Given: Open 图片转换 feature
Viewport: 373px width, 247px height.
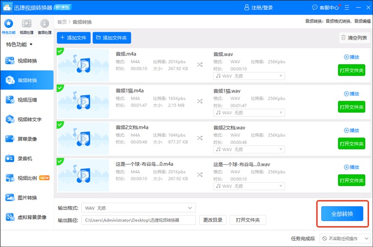Looking at the screenshot, I should (x=27, y=198).
